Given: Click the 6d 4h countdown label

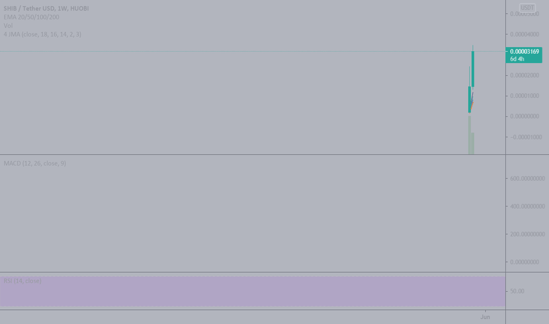Looking at the screenshot, I should (x=517, y=59).
